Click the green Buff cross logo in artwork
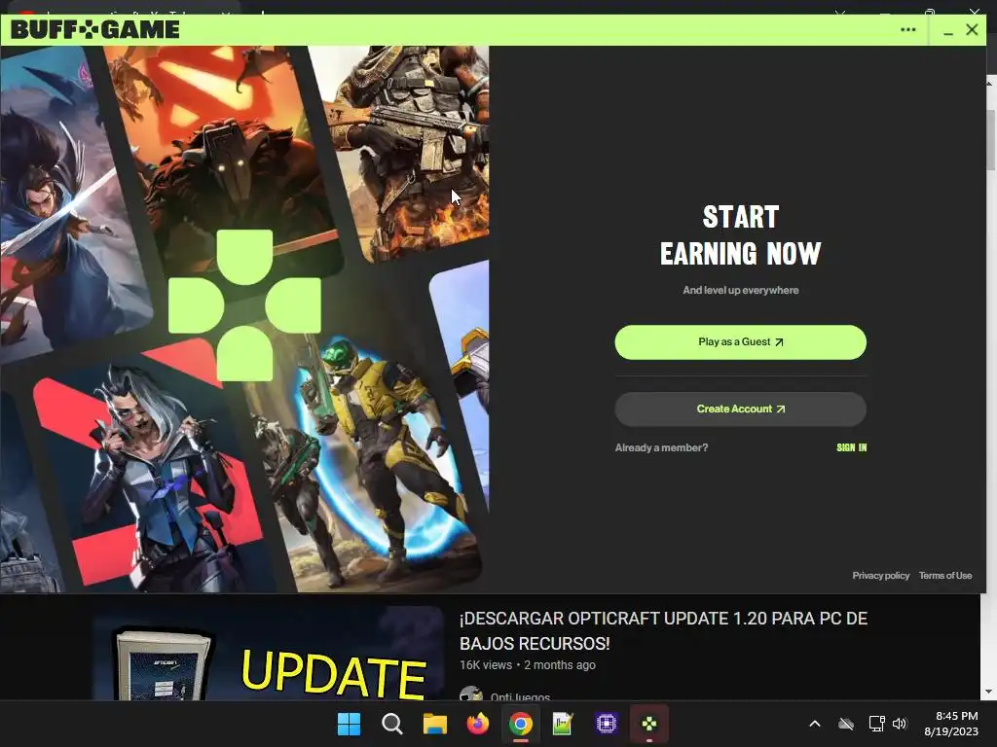Screen dimensions: 997x747 (244, 305)
